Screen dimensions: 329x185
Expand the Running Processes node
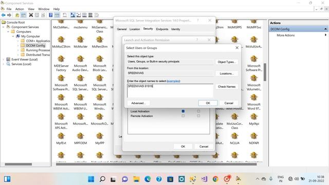[18, 50]
